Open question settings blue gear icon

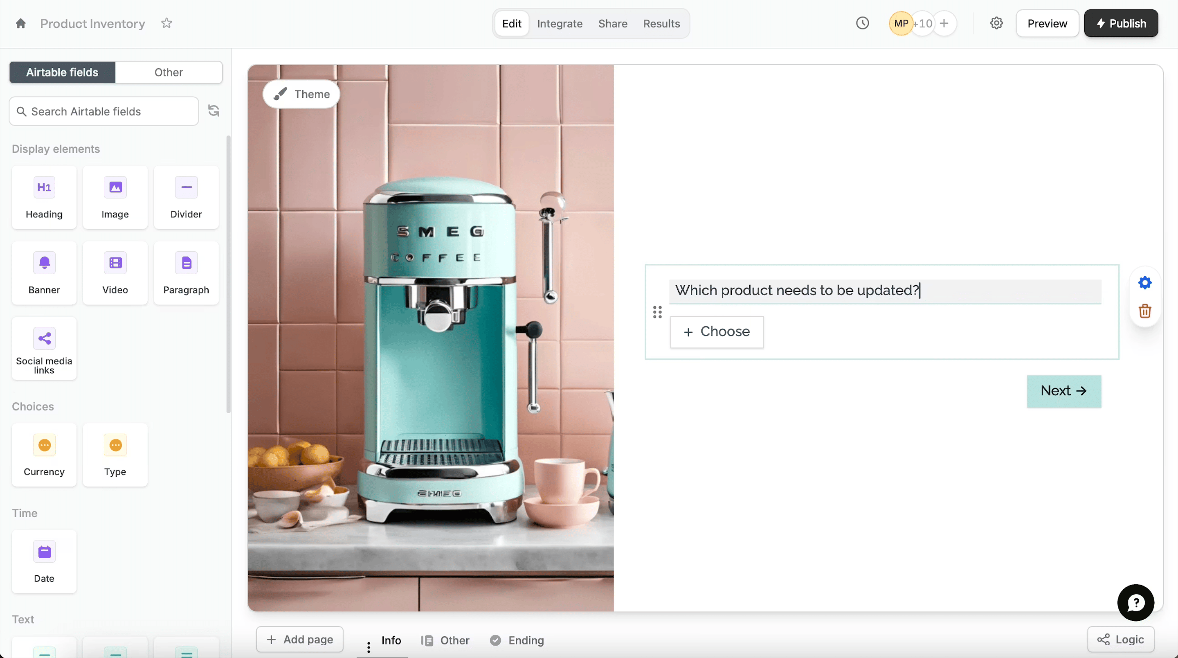point(1144,283)
